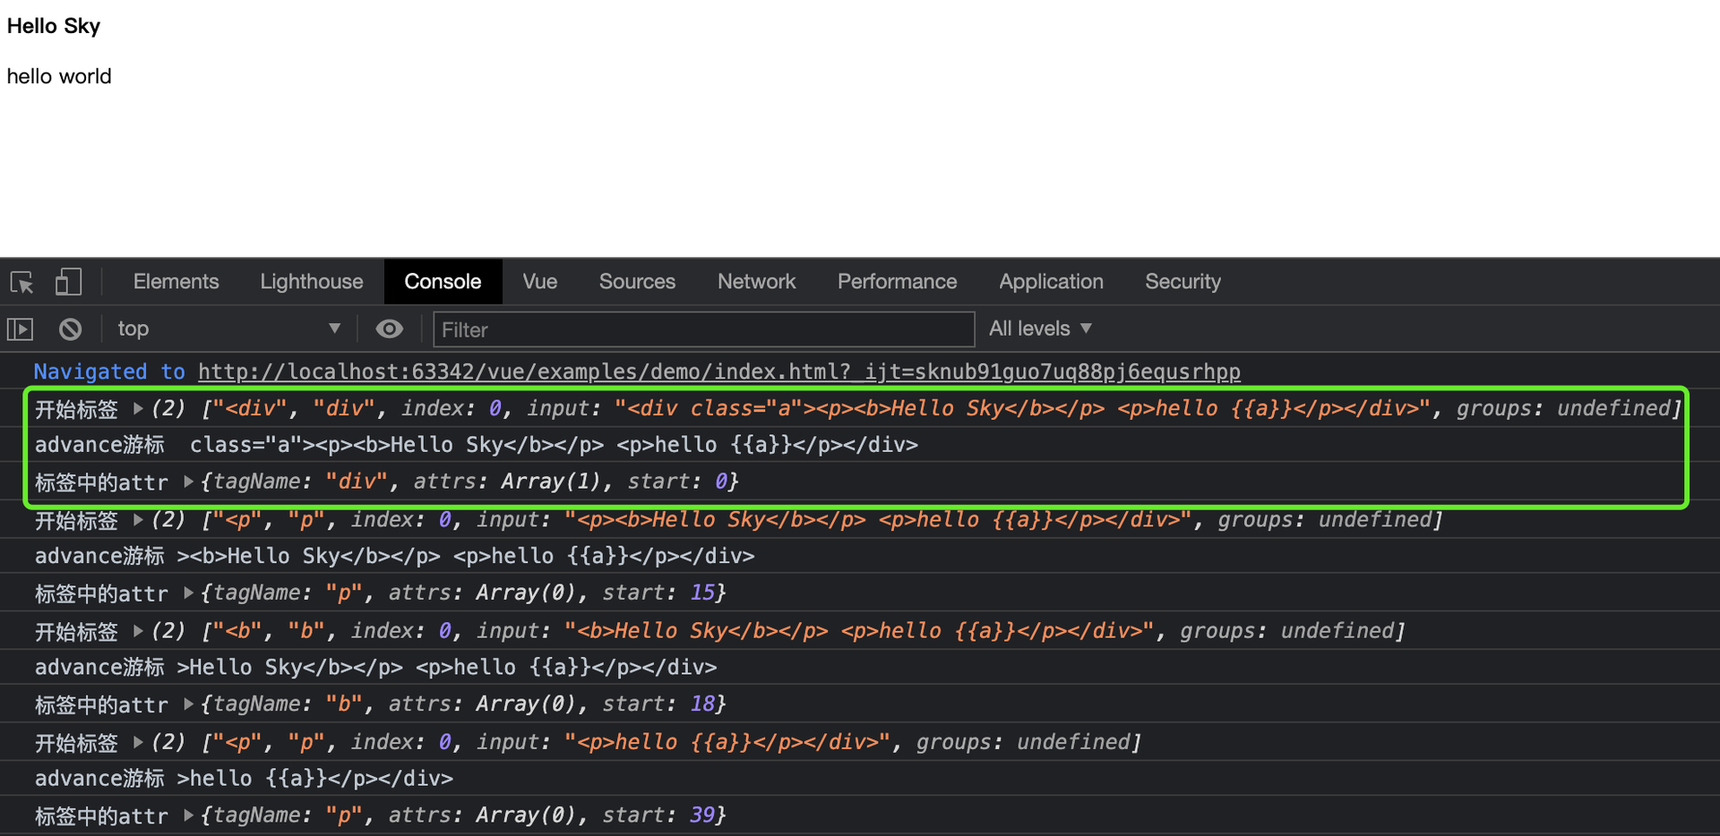The height and width of the screenshot is (836, 1720).
Task: Select the "advance游标 >hello {{a}}" log line
Action: 244,778
